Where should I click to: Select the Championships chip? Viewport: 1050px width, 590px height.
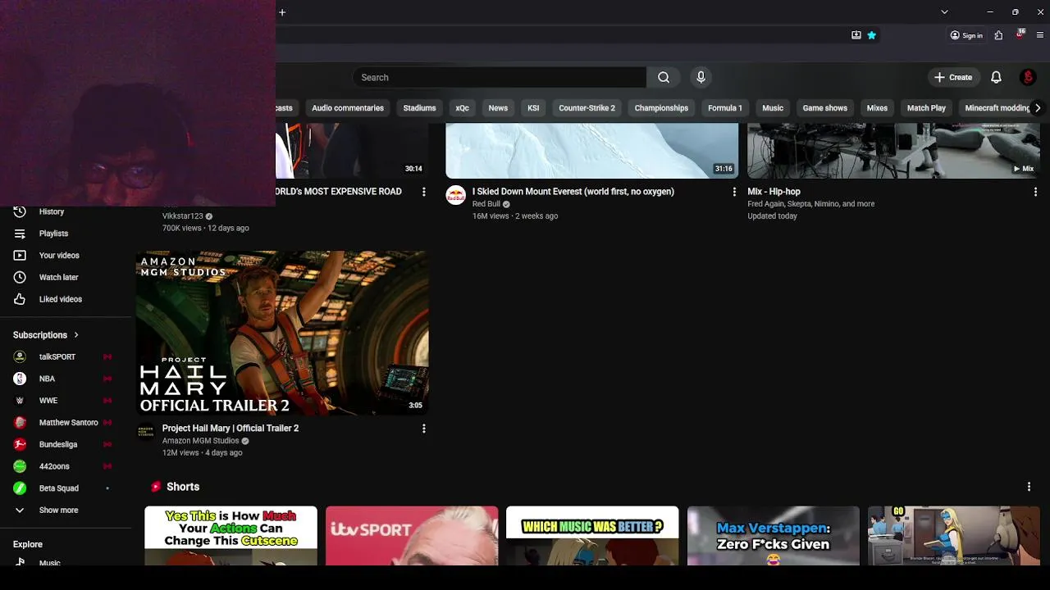coord(661,108)
